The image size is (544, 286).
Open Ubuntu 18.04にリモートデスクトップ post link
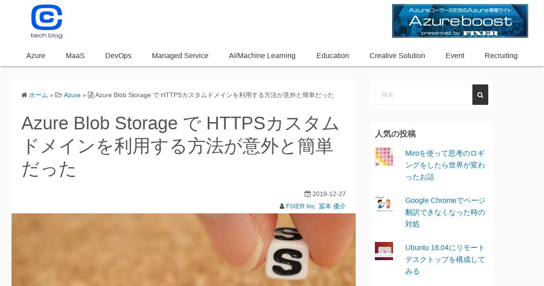445,260
